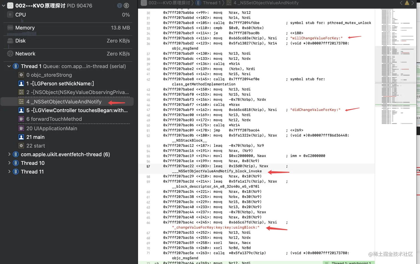Open Thread 1 segment in the breadcrumb bar
420x264 pixels.
212,3
